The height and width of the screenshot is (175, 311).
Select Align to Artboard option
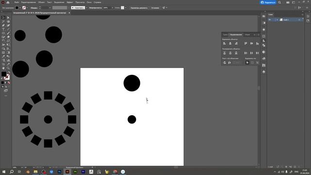coord(247,63)
